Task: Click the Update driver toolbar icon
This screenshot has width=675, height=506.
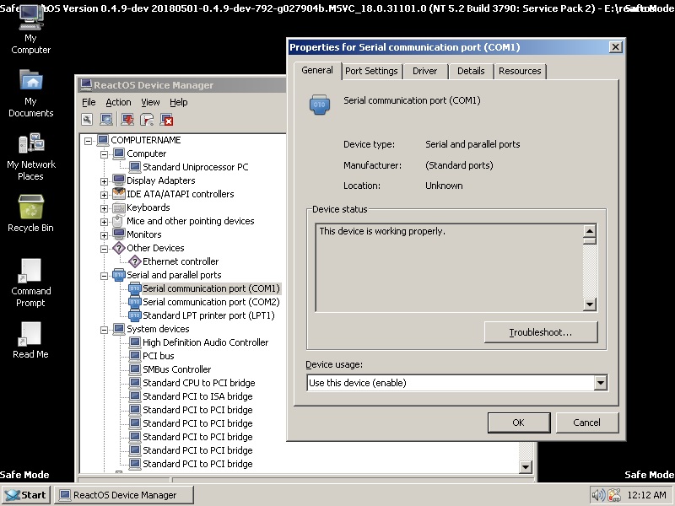Action: (x=127, y=120)
